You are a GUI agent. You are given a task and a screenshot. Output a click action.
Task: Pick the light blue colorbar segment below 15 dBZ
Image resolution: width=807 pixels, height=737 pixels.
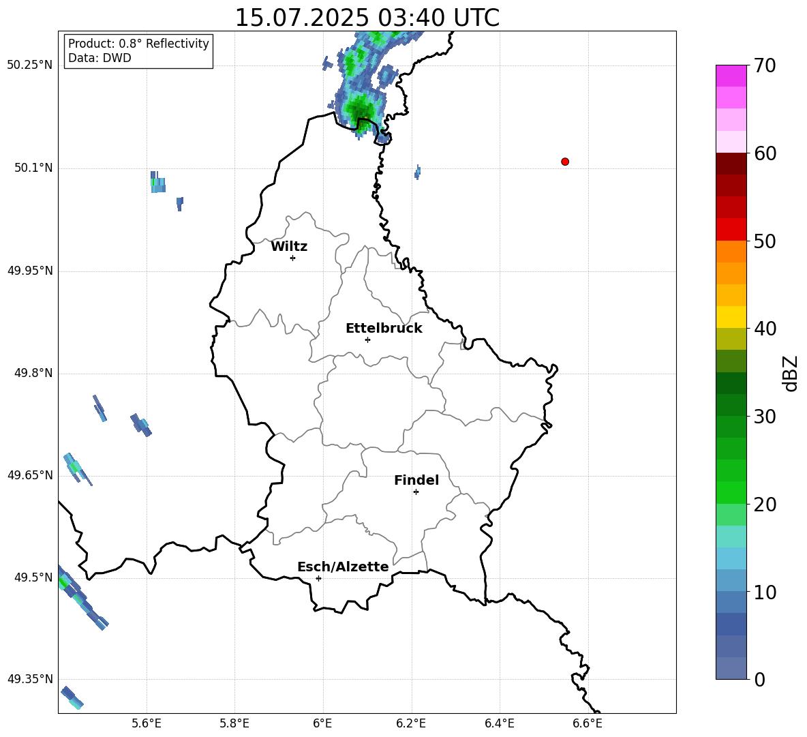[x=731, y=558]
